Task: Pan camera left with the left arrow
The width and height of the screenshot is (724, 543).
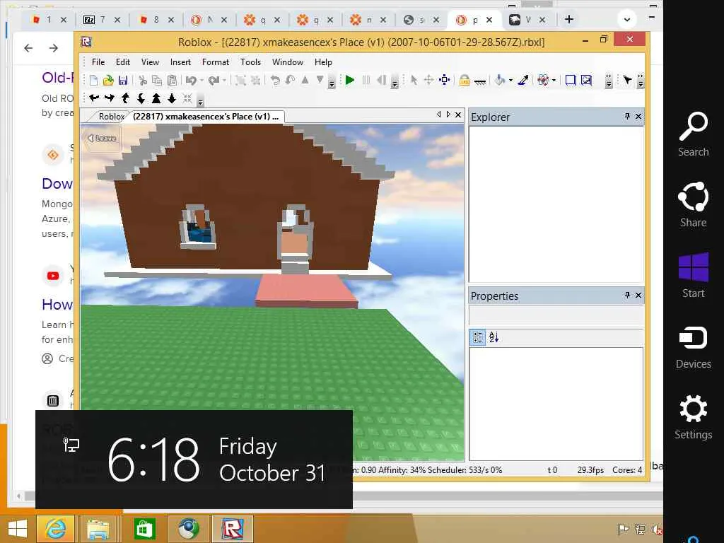Action: (94, 98)
